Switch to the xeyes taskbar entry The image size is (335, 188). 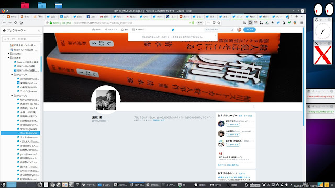tap(216, 185)
